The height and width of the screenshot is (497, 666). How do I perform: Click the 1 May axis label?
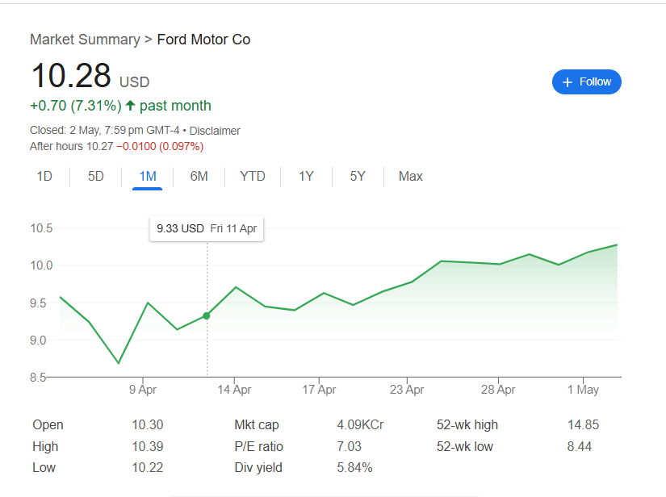583,389
